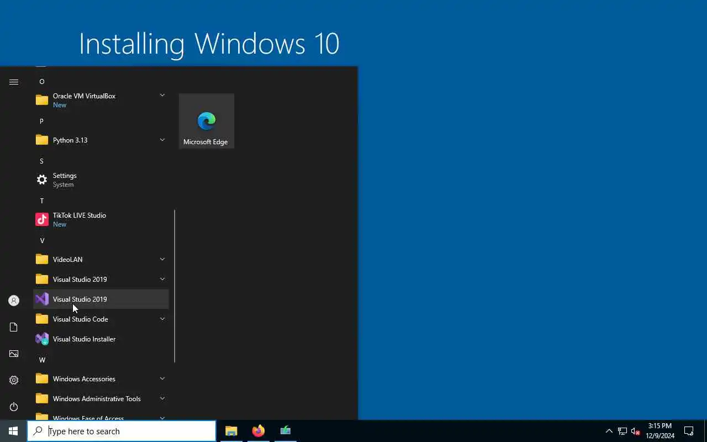
Task: Jump to letter S section header
Action: [41, 161]
